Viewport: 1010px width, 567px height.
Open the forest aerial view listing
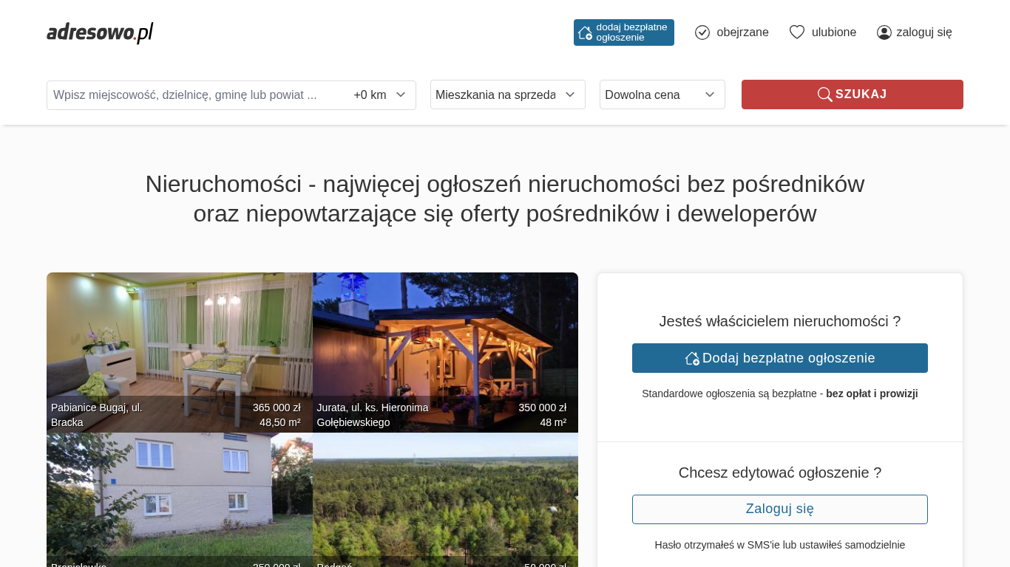(x=445, y=495)
